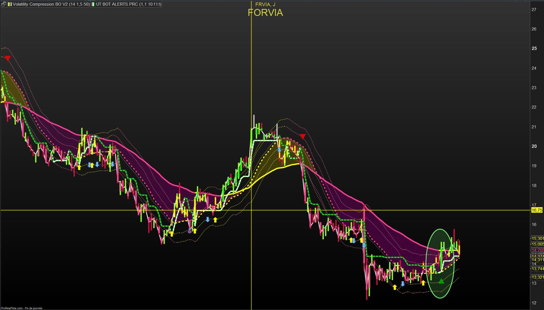Open the Volatility Compression BO V2 indicator label

pyautogui.click(x=51, y=4)
